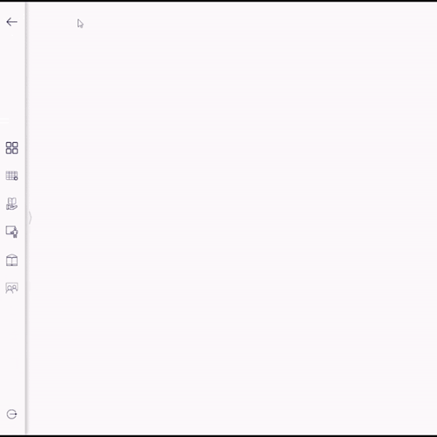Open the people group icon
The width and height of the screenshot is (437, 437).
coord(11,288)
